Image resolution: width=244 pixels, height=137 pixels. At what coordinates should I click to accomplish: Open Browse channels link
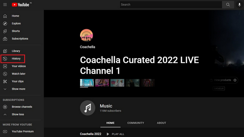[22, 107]
